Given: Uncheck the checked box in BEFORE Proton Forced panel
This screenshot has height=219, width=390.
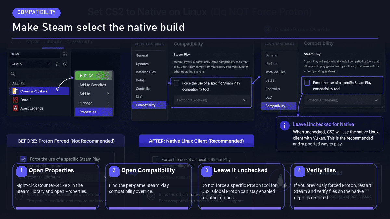Looking at the screenshot, I should (x=23, y=159).
